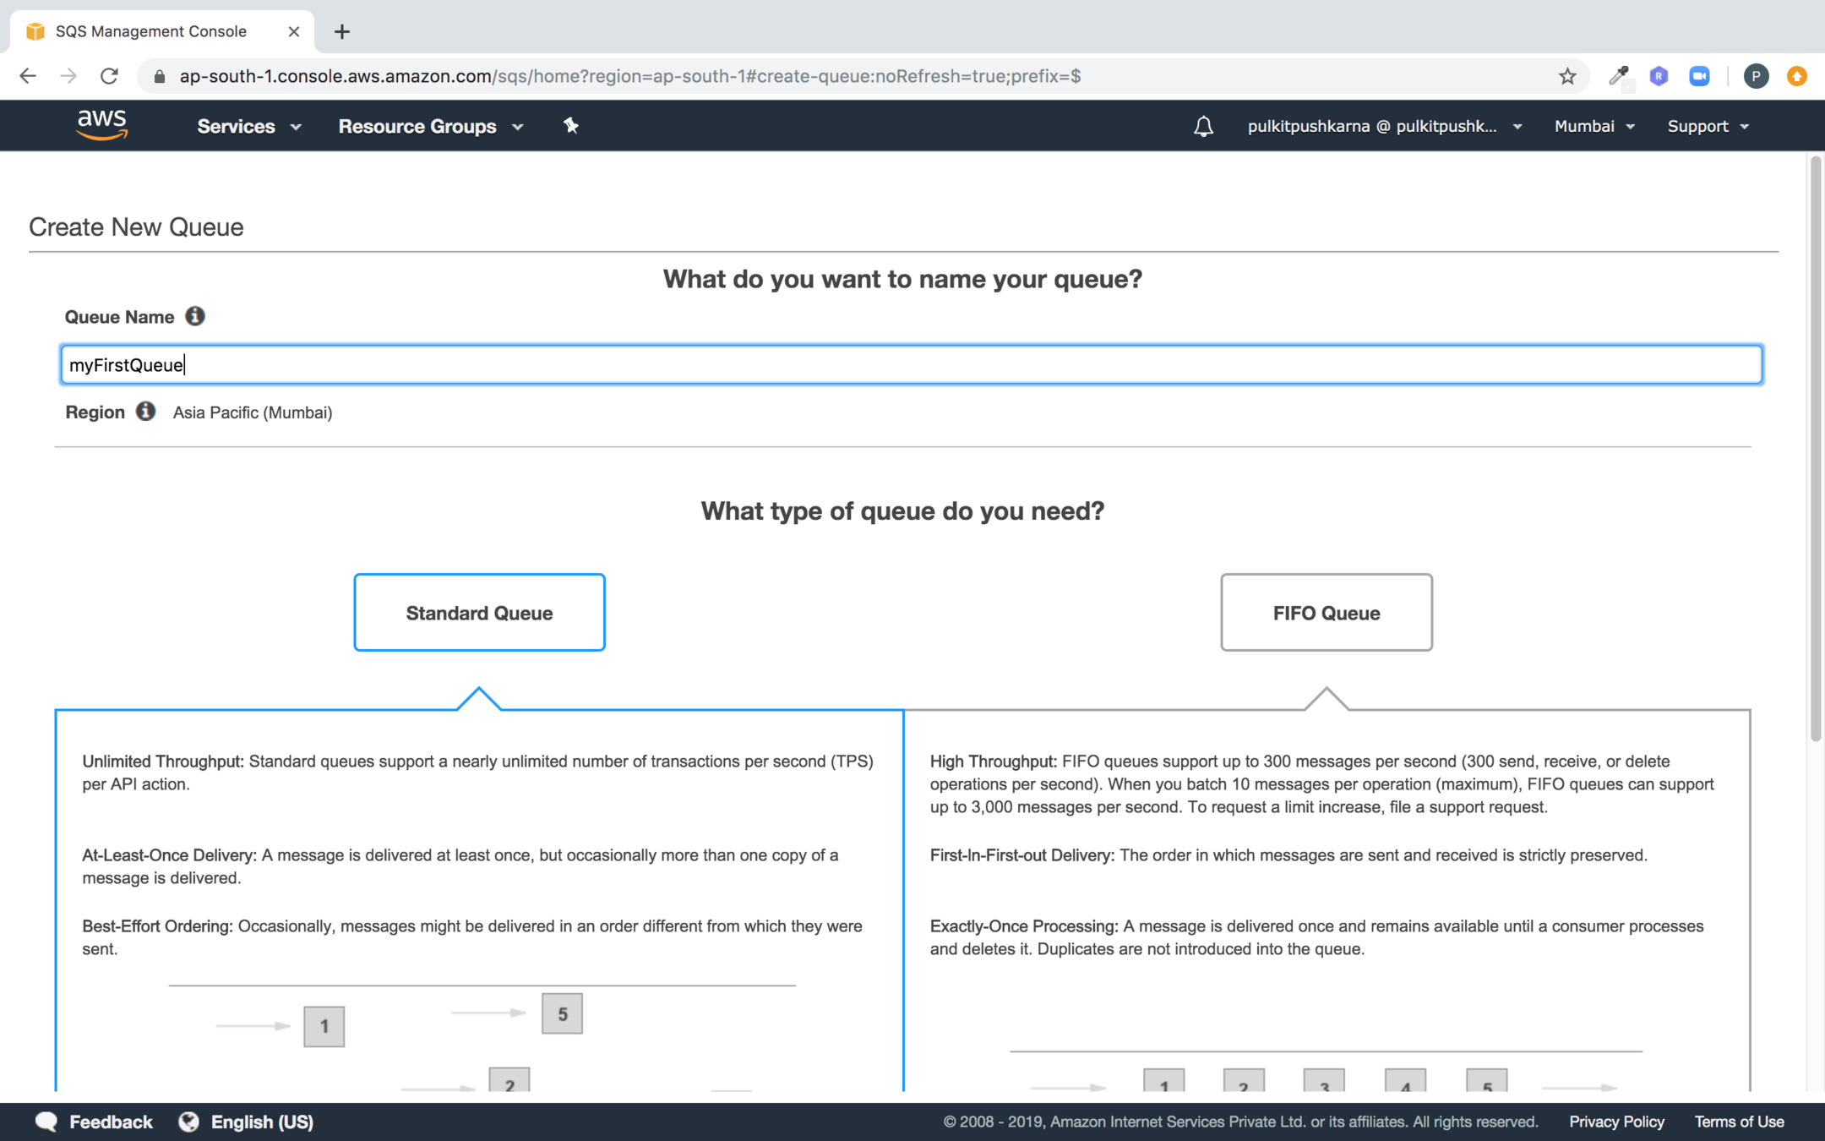1825x1141 pixels.
Task: Open the Privacy Policy link
Action: [x=1616, y=1122]
